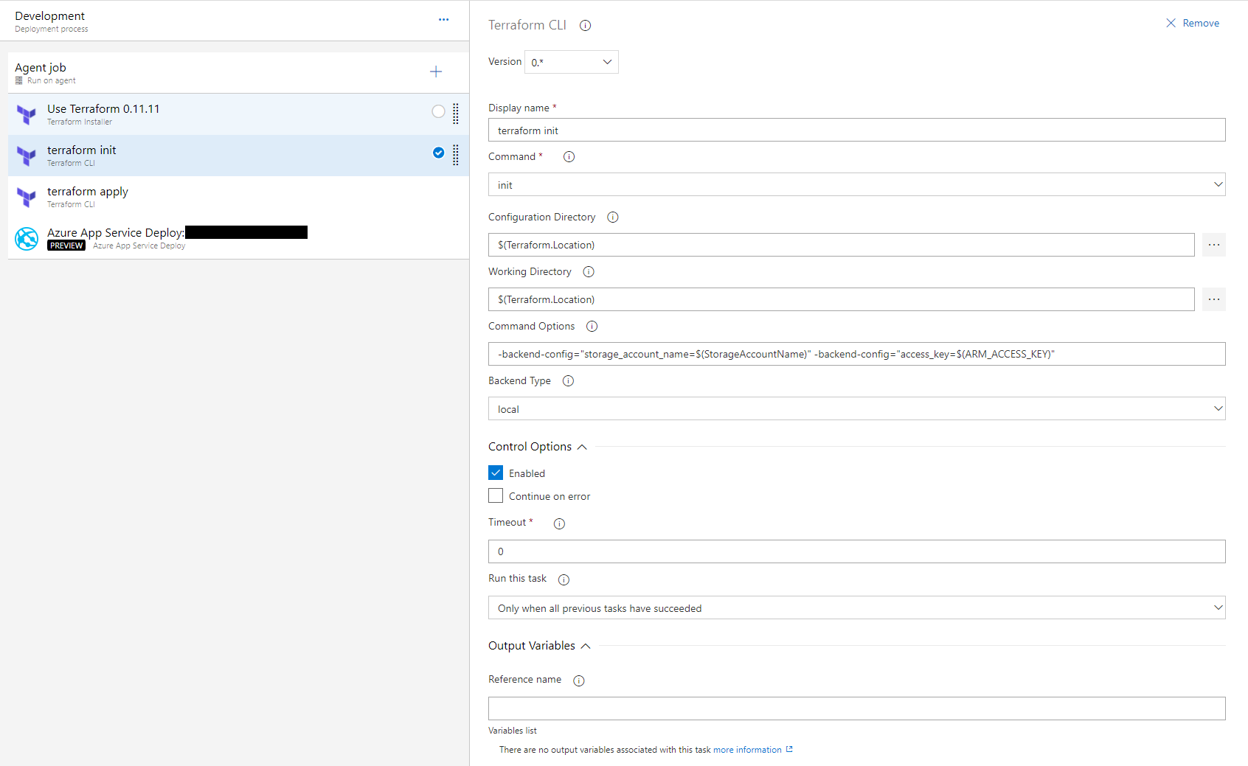Remove the Terraform CLI task

(1192, 24)
